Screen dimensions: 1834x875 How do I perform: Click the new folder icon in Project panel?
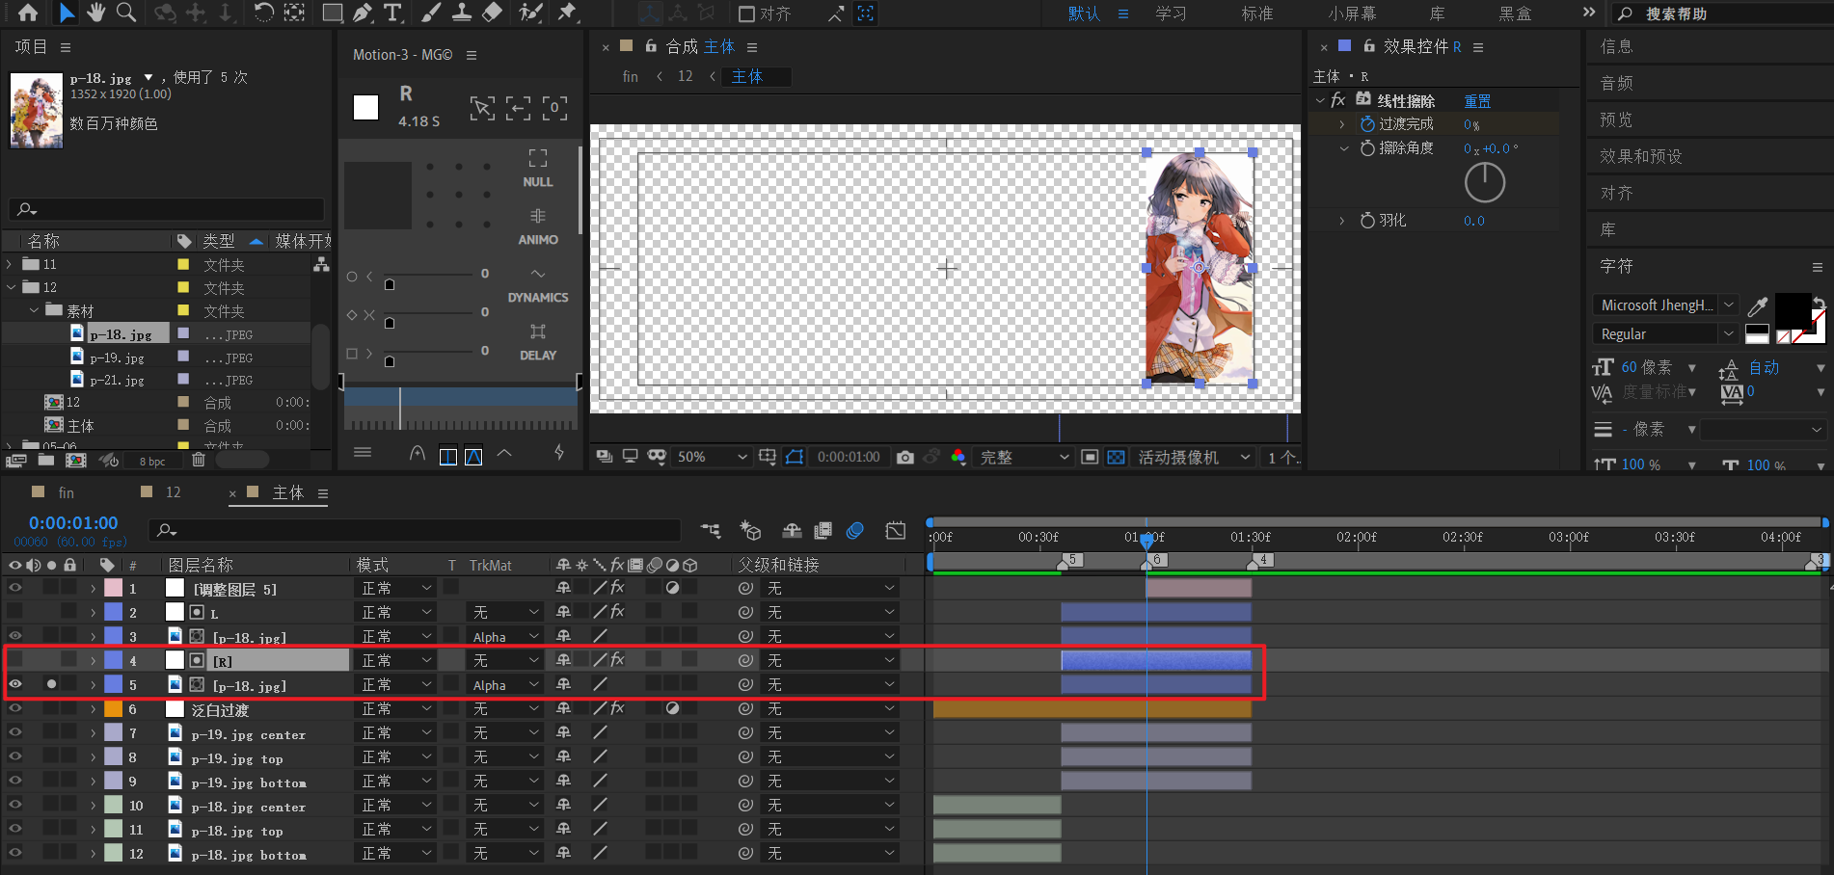point(44,461)
